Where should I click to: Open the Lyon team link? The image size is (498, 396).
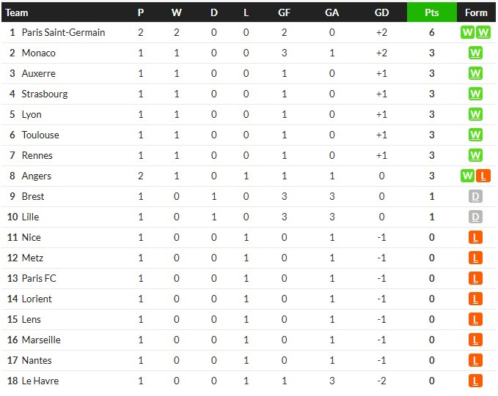click(x=32, y=114)
